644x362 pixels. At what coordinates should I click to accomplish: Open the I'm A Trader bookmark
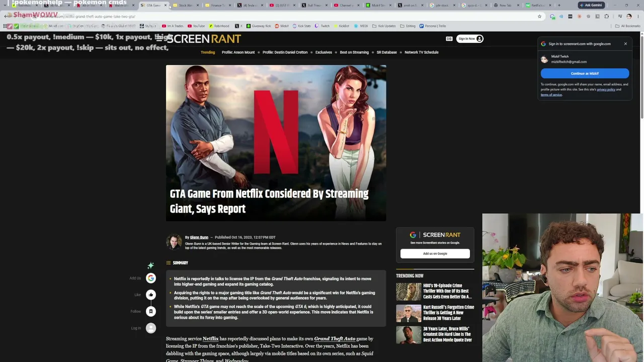click(173, 26)
